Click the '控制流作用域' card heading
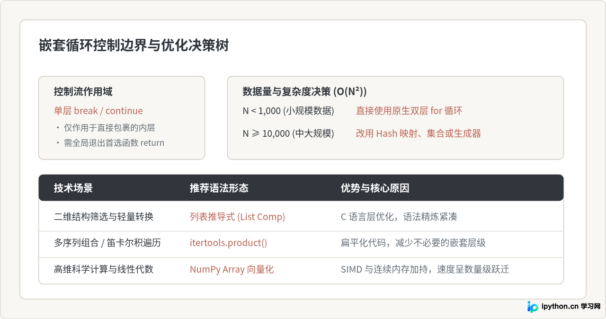This screenshot has height=319, width=606. 83,91
